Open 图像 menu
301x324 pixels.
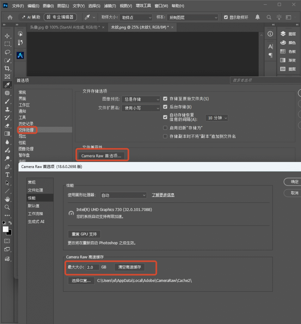click(48, 6)
